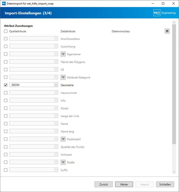
Task: Minimize the Datenimport window
Action: (153, 3)
